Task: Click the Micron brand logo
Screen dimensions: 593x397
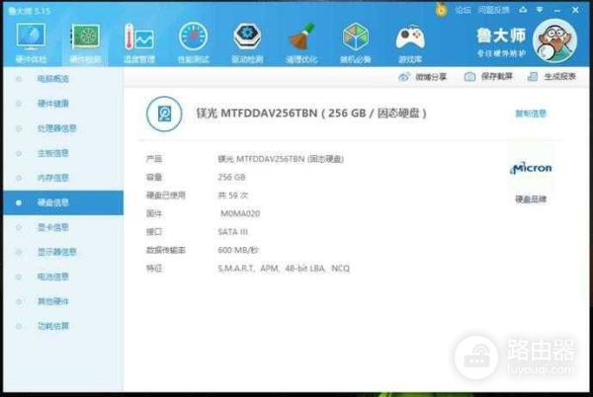Action: (531, 168)
